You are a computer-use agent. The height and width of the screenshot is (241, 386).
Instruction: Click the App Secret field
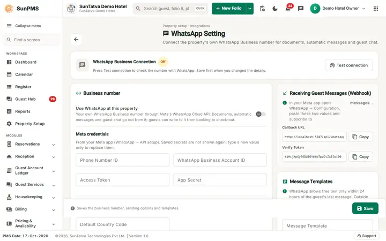pos(220,180)
